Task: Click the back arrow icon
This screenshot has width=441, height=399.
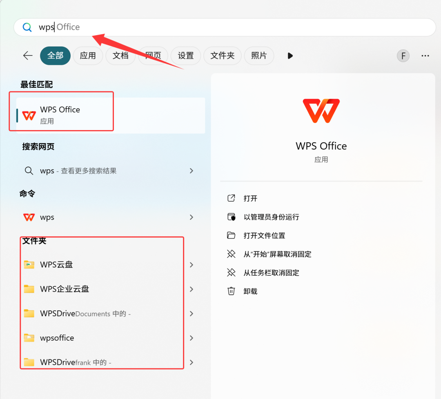Action: [28, 55]
